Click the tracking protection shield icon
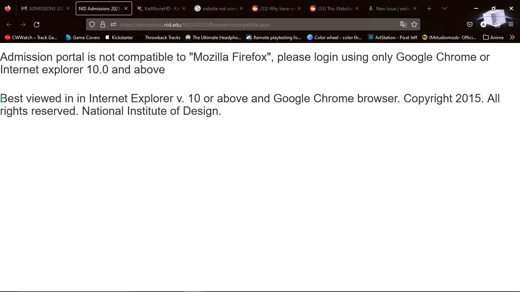The width and height of the screenshot is (520, 292). pyautogui.click(x=92, y=25)
